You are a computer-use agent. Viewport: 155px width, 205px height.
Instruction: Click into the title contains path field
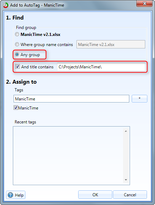(101, 67)
